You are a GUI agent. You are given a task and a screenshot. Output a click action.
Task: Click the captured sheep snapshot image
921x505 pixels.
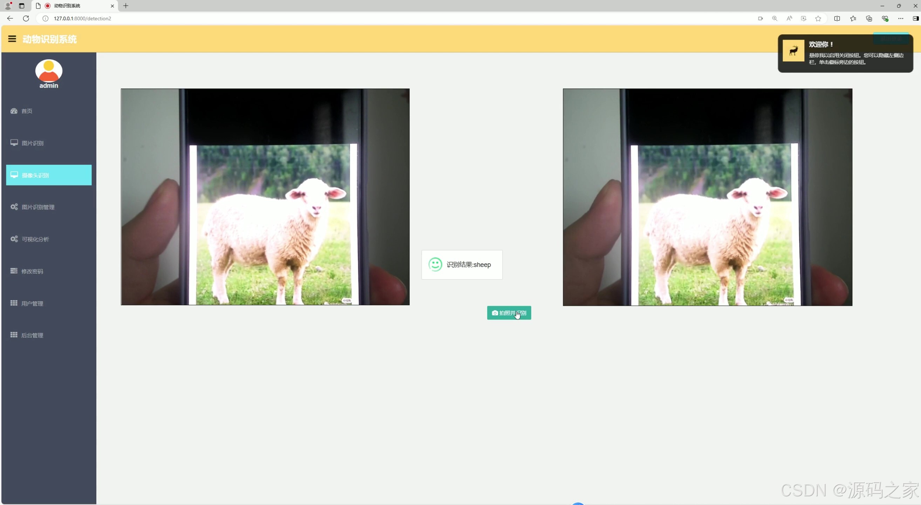coord(707,197)
